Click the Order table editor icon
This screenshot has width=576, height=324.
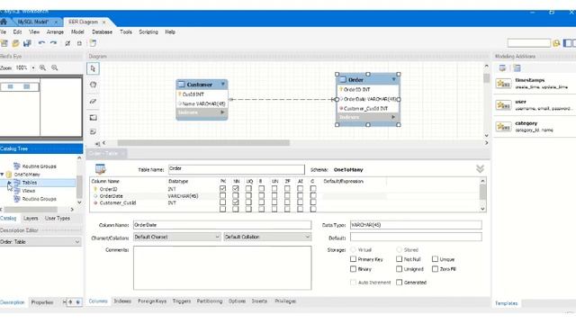100,169
